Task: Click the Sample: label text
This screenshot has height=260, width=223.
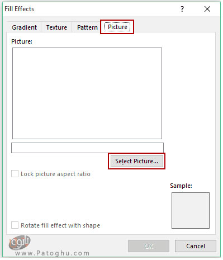Action: click(x=181, y=186)
